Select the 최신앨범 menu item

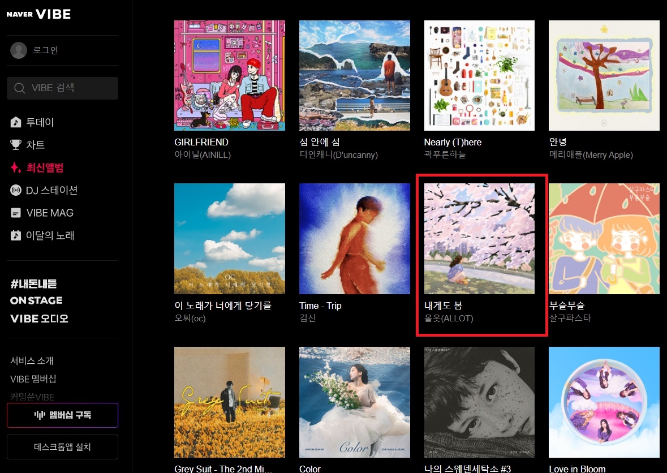(45, 167)
